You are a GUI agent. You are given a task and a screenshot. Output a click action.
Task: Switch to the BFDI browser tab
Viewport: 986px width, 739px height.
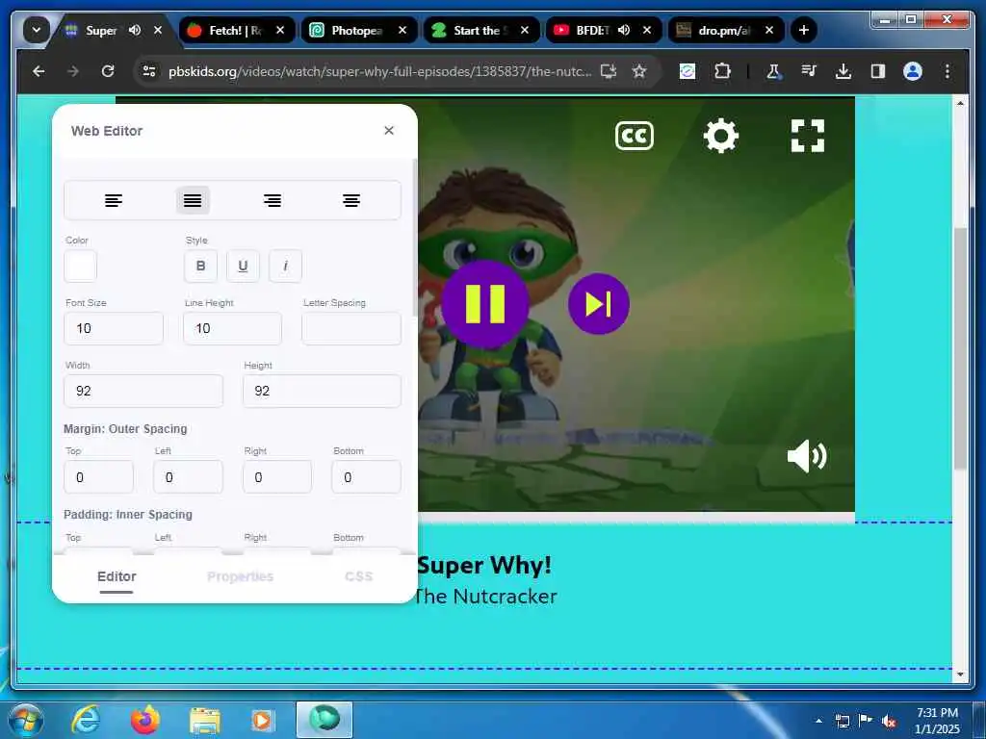592,30
